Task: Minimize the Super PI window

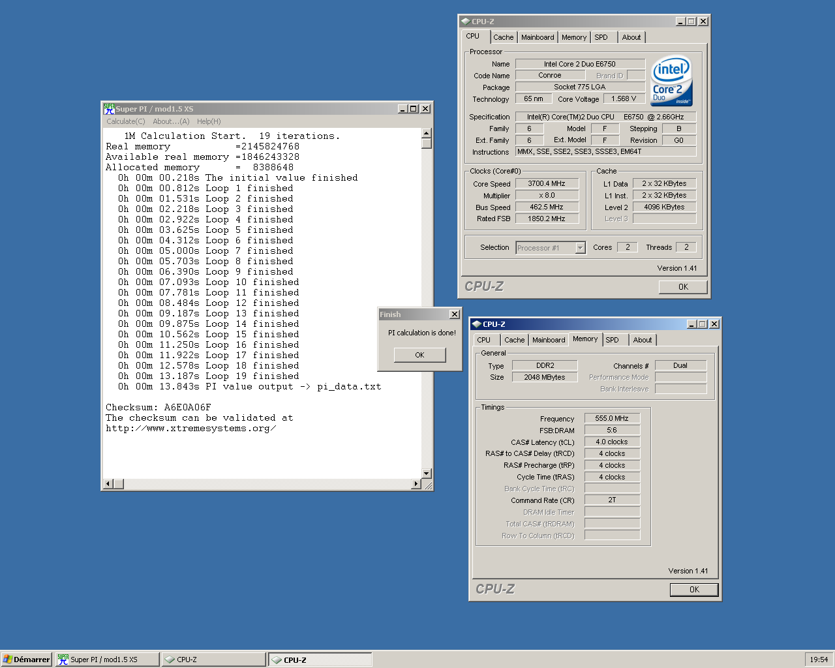Action: (x=402, y=109)
